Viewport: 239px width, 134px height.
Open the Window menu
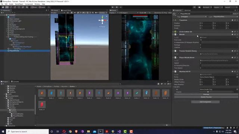(x=37, y=4)
